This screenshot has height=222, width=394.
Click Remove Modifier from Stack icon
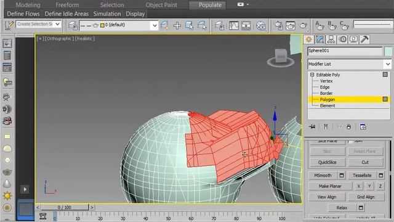coord(349,126)
